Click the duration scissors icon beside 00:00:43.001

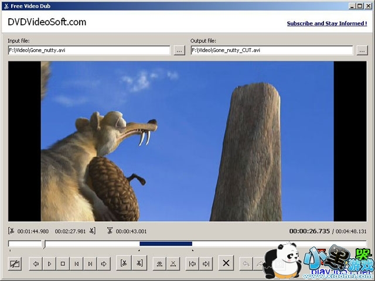(x=110, y=231)
